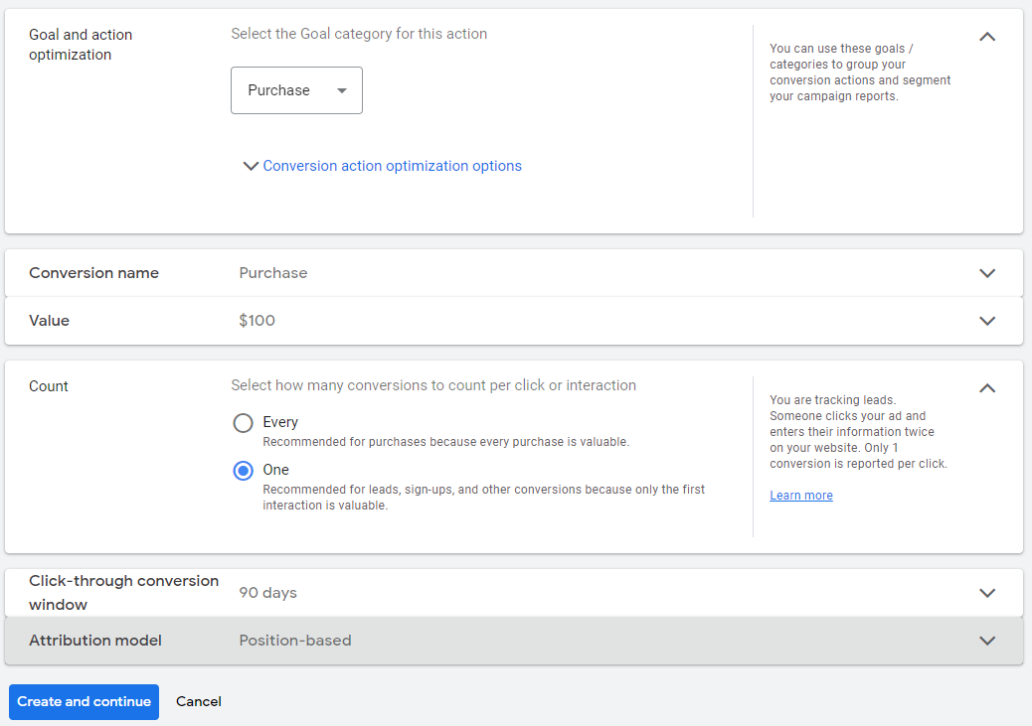
Task: Collapse the Count section chevron
Action: (986, 388)
